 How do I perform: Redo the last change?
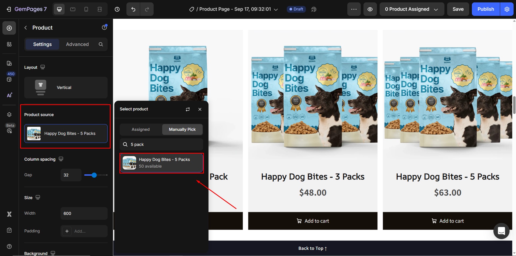point(147,9)
